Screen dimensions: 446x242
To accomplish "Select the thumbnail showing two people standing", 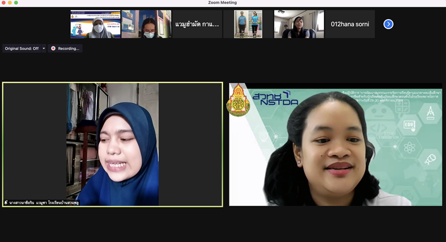I will pos(248,24).
